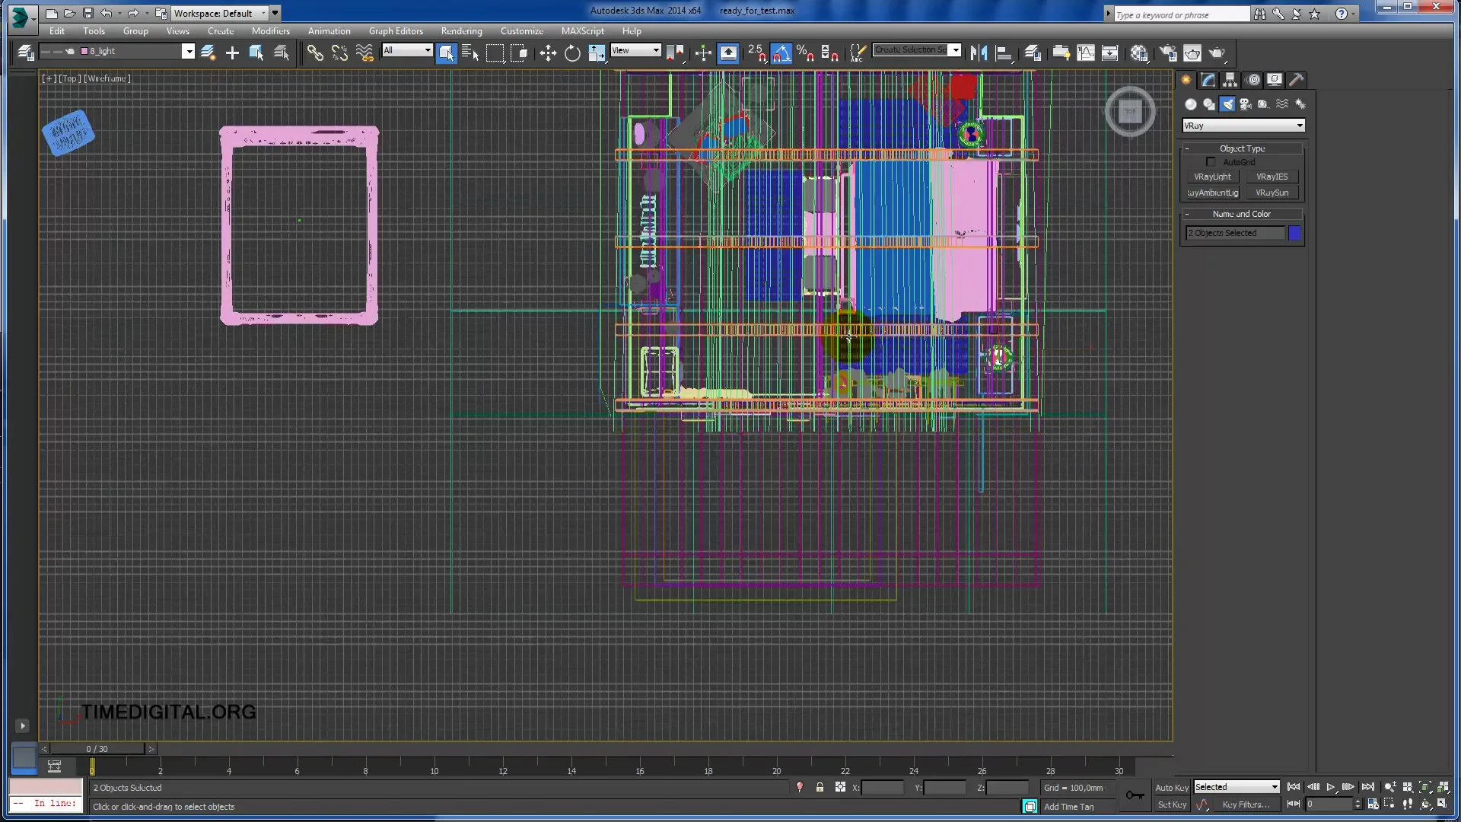The image size is (1461, 822).
Task: Select the Select and Link tool
Action: tap(315, 53)
